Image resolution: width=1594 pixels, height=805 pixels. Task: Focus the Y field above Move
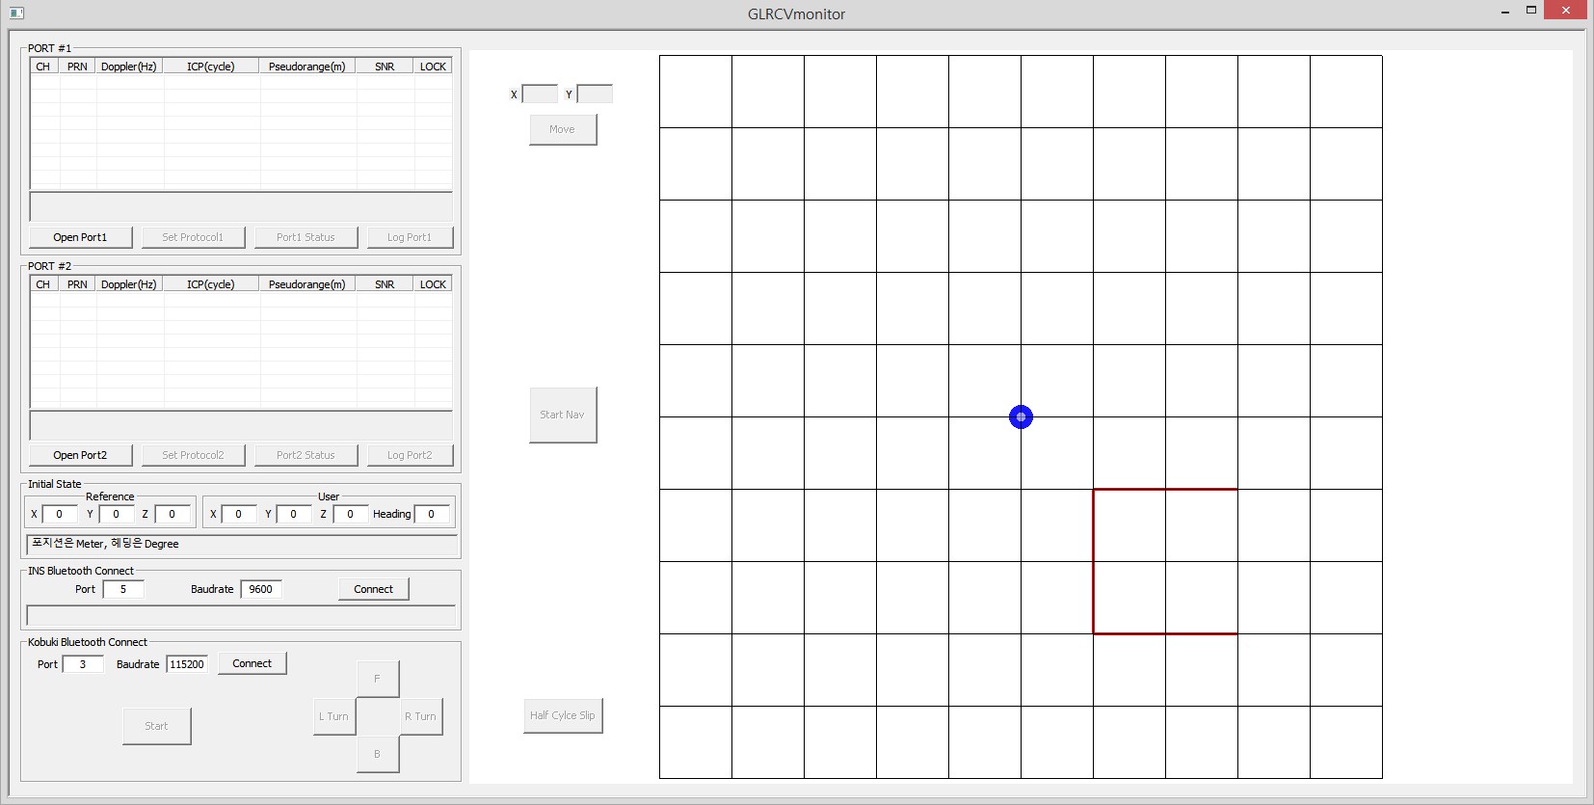pyautogui.click(x=595, y=94)
